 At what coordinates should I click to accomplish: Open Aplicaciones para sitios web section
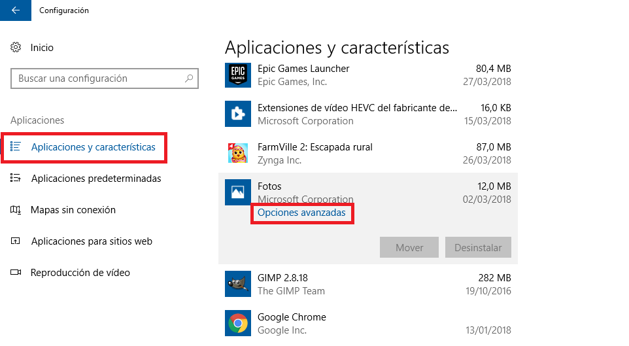point(92,241)
